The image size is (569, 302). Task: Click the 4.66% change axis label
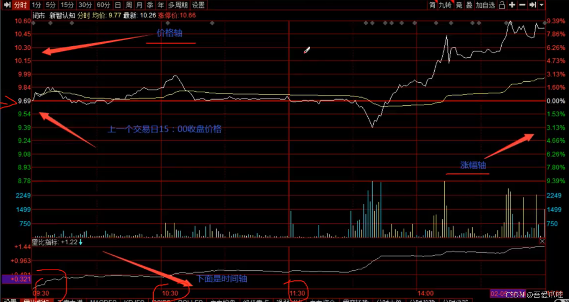click(x=556, y=141)
